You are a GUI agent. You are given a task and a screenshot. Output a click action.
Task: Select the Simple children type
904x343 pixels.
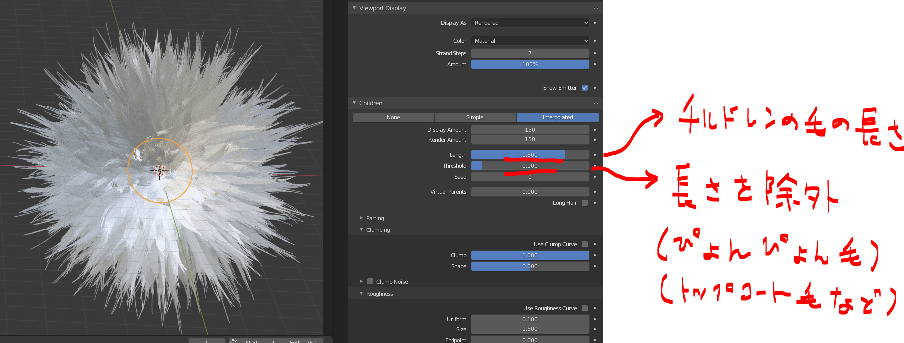pos(475,117)
